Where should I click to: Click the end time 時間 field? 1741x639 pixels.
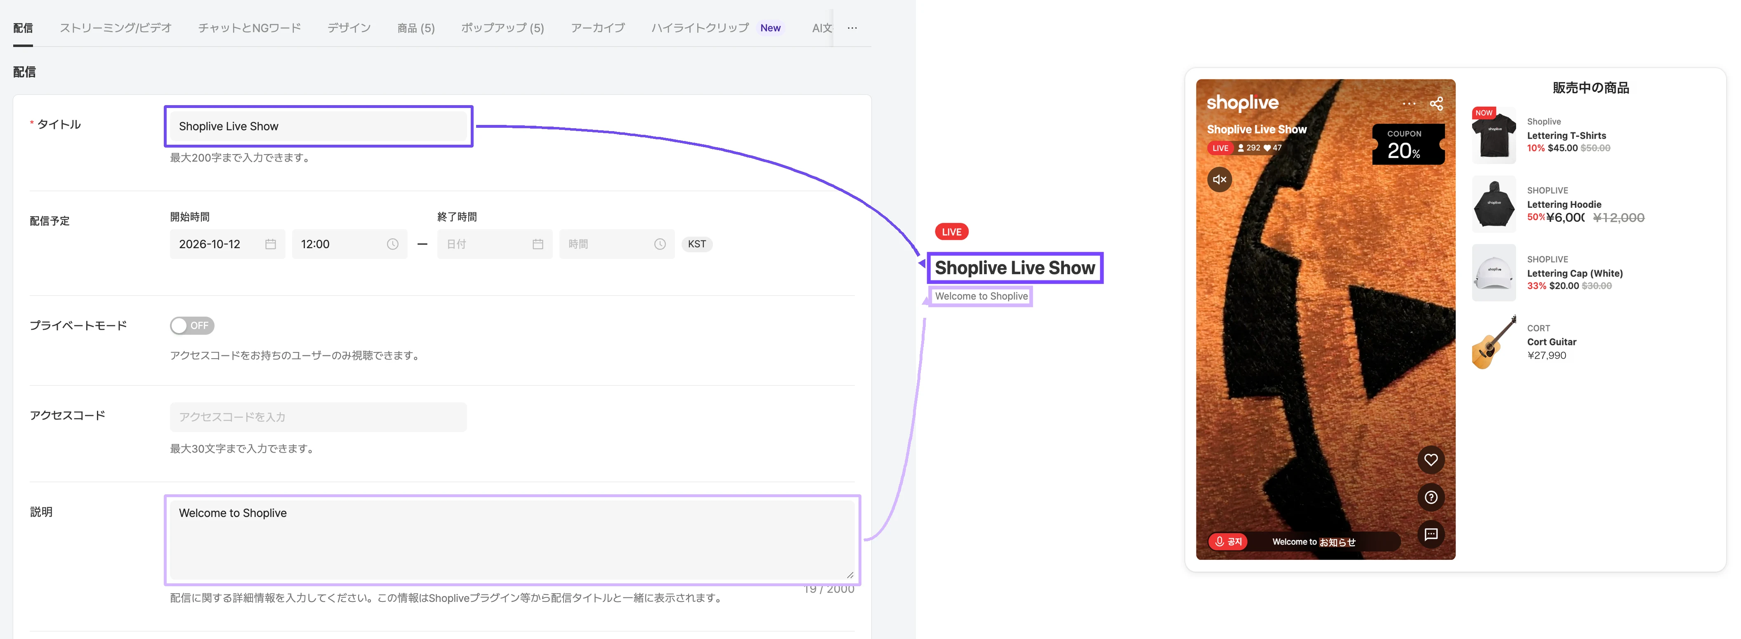click(x=616, y=244)
